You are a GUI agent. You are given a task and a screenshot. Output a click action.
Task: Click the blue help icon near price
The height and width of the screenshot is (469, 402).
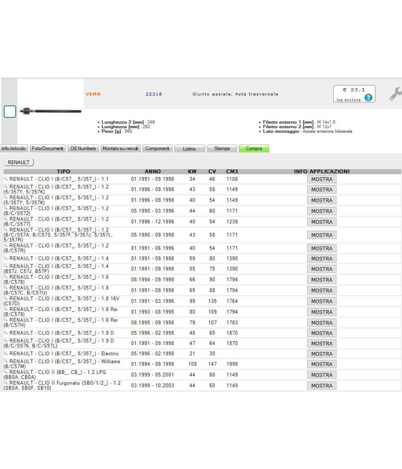(x=368, y=97)
